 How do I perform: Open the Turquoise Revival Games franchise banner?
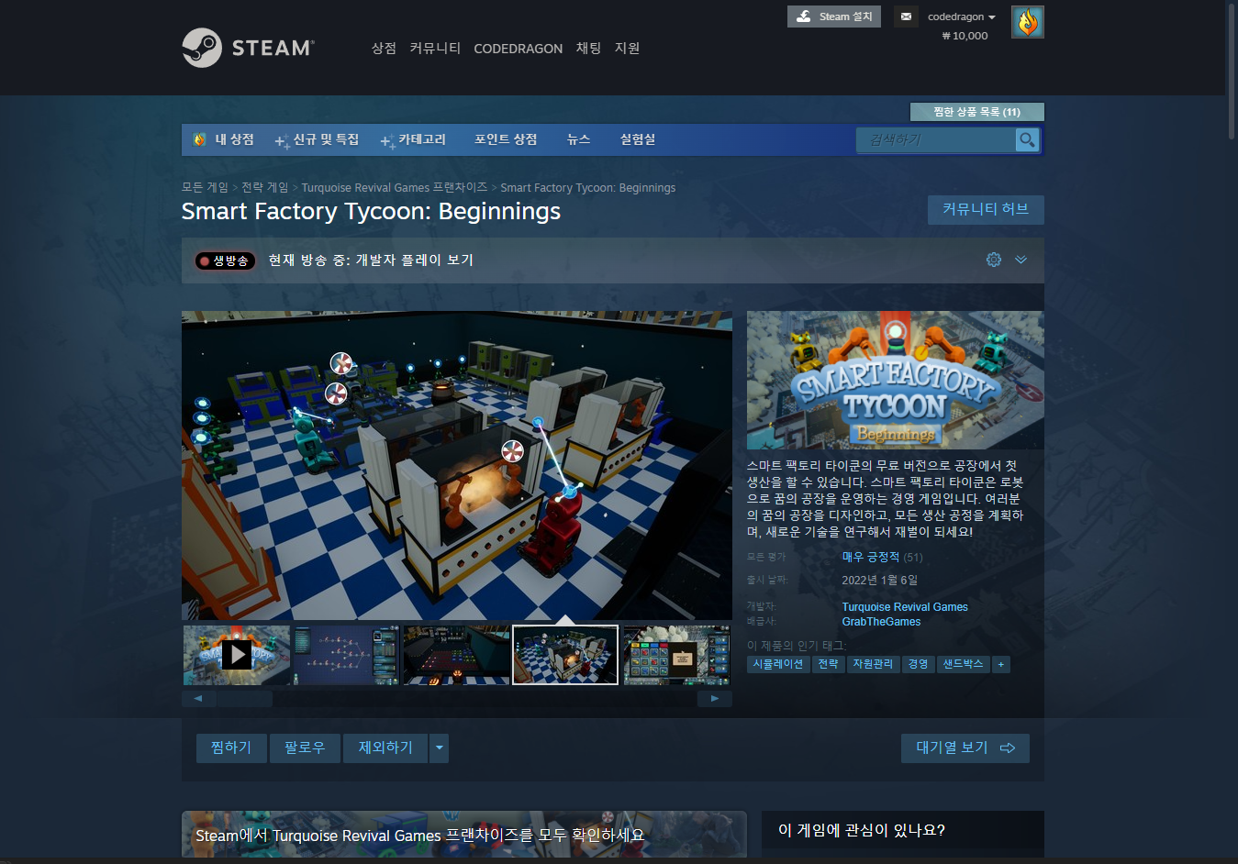click(464, 835)
